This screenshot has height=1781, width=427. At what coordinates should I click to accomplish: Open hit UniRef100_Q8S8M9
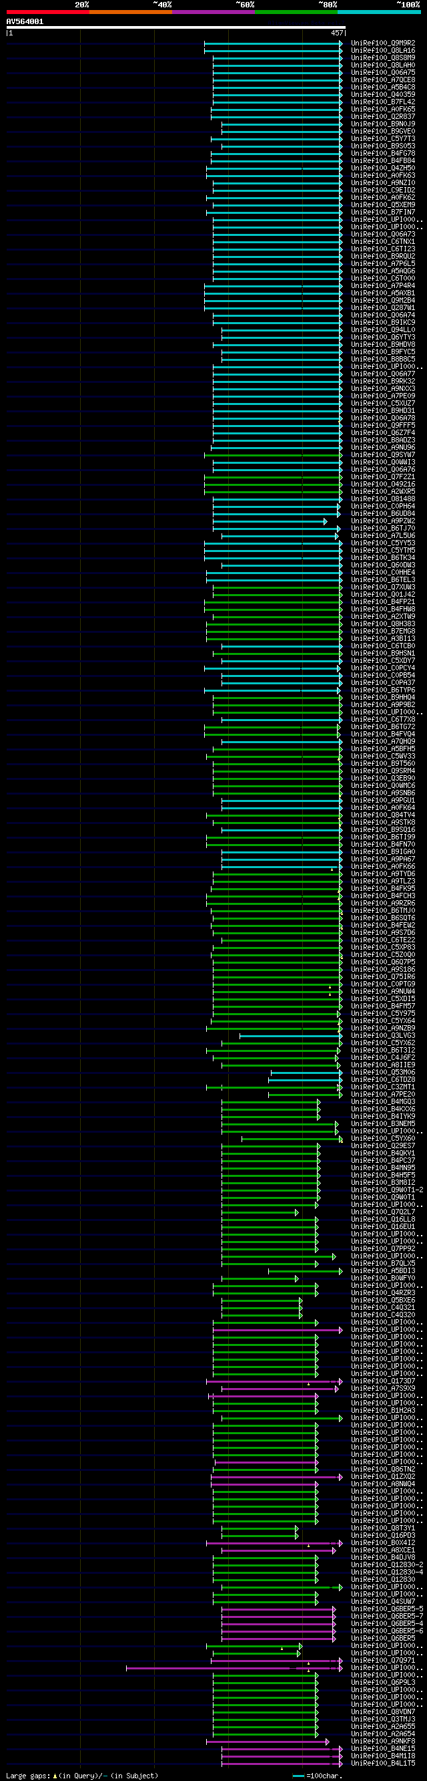click(383, 57)
